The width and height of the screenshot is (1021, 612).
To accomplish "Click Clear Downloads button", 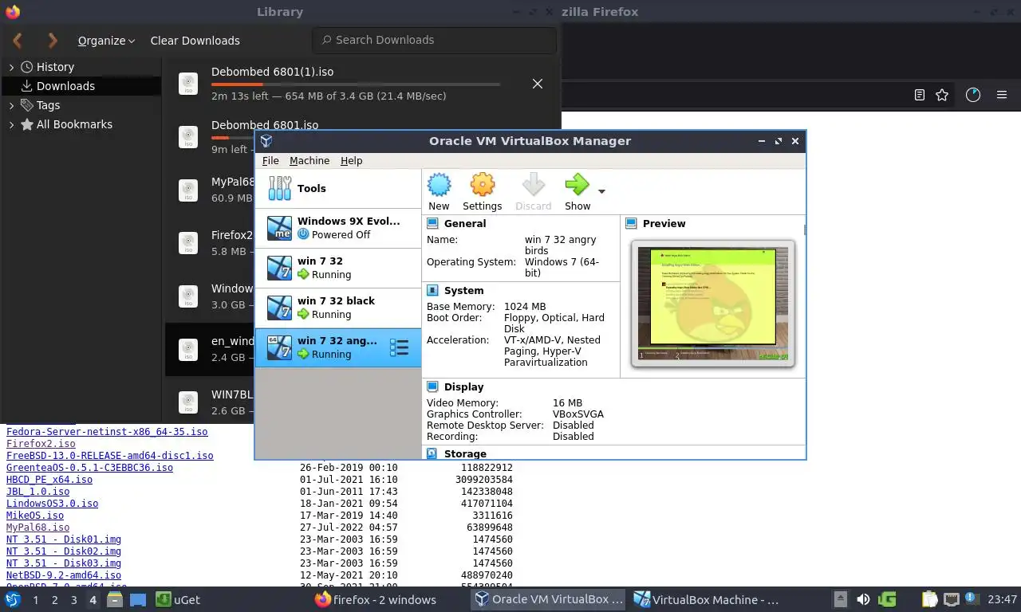I will coord(195,41).
